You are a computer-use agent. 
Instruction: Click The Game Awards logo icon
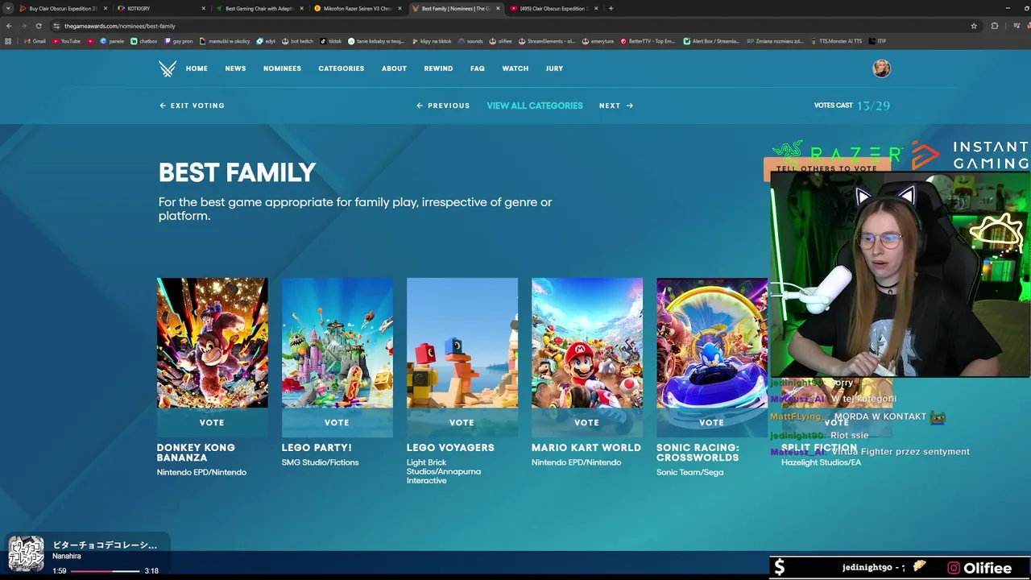pos(168,68)
